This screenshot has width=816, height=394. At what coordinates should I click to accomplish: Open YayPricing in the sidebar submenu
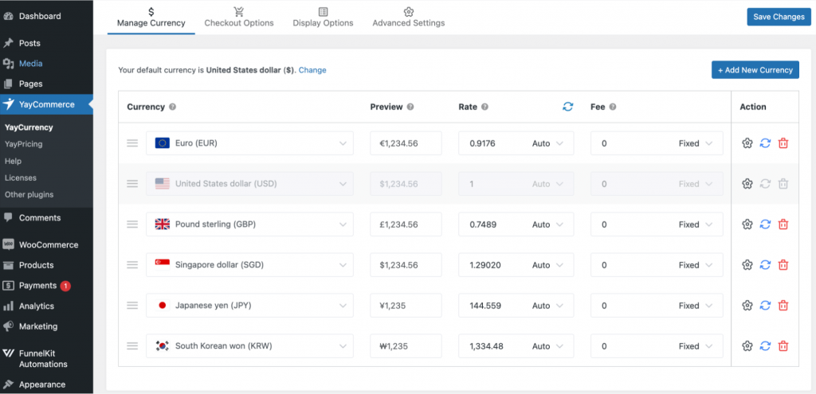[x=23, y=144]
